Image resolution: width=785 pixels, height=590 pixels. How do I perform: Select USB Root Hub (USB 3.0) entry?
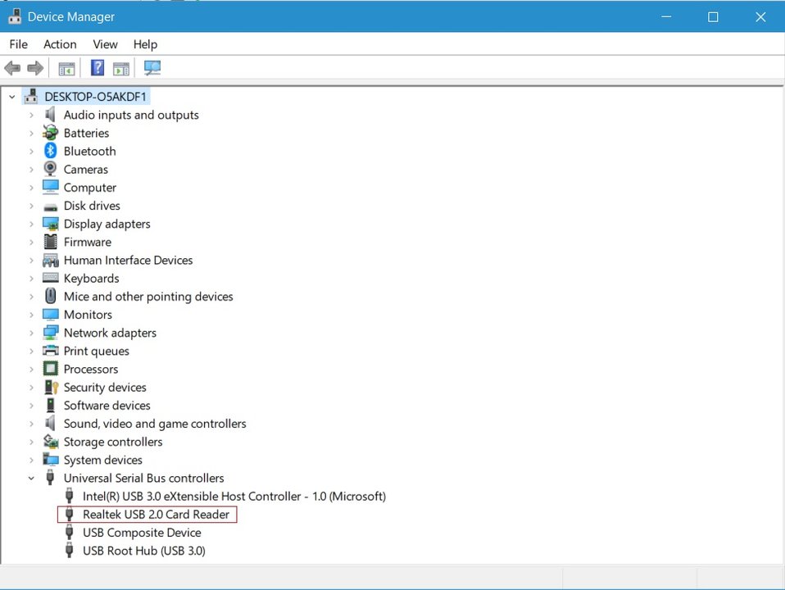click(143, 551)
